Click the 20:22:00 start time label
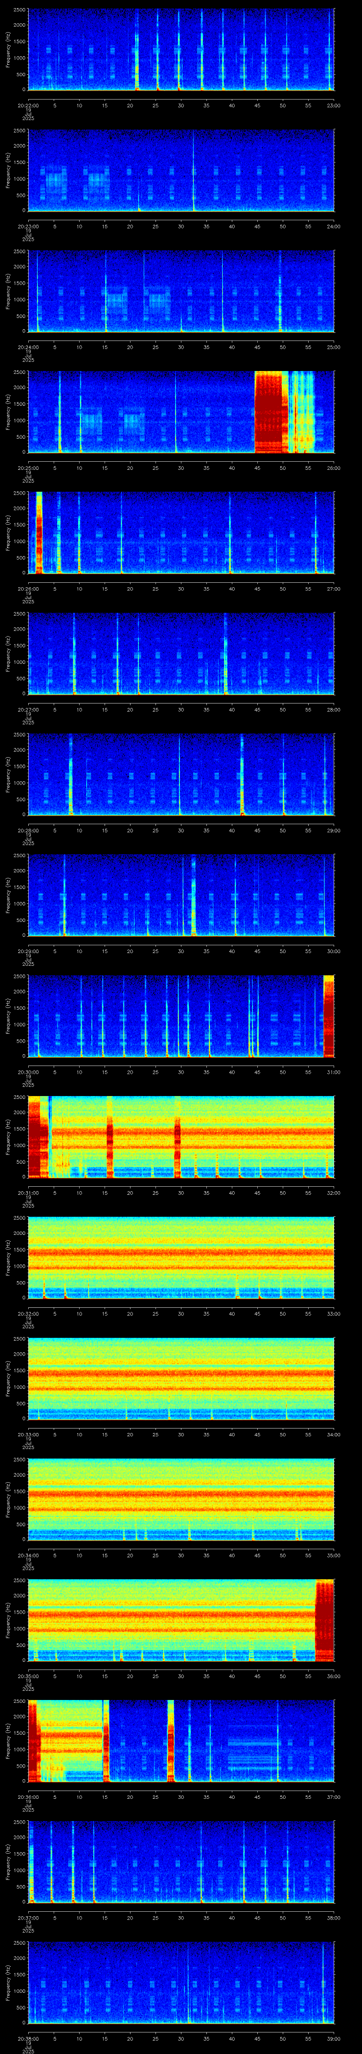The image size is (362, 2054). 28,105
